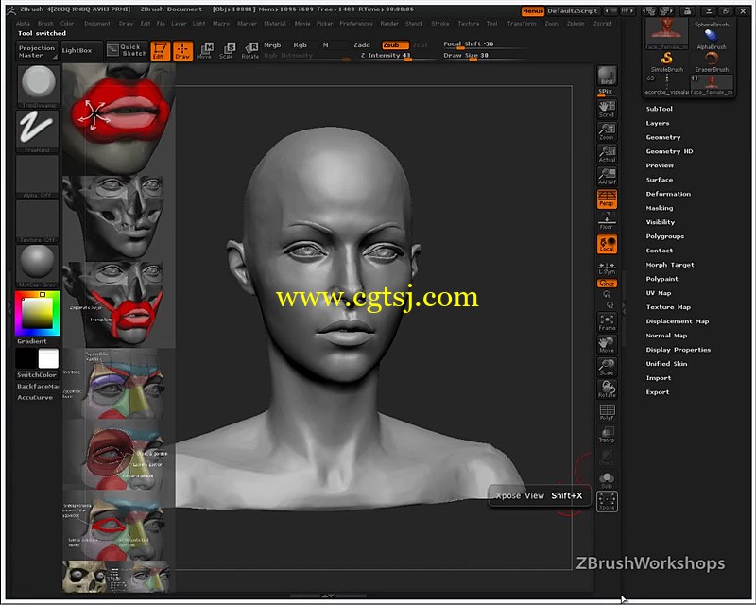Expand the Polygroups section
The width and height of the screenshot is (756, 605).
665,236
